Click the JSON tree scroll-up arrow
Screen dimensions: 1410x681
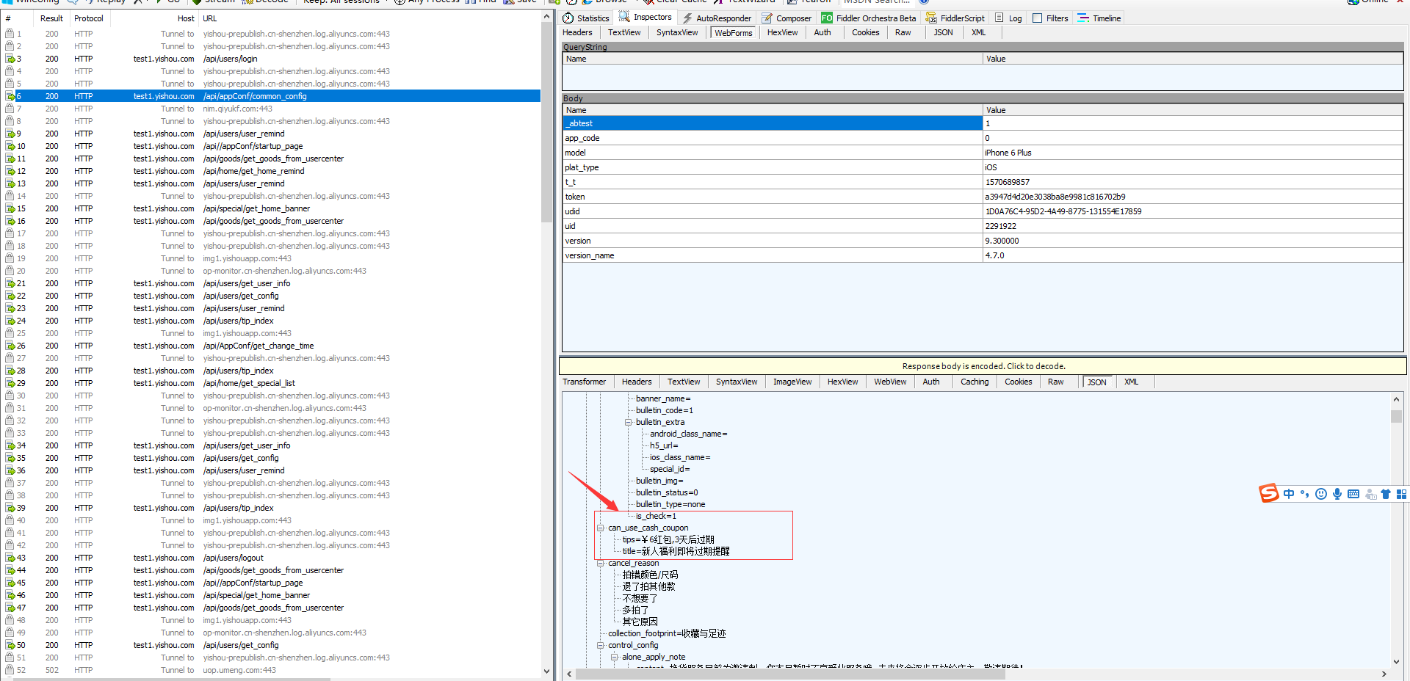(1396, 399)
